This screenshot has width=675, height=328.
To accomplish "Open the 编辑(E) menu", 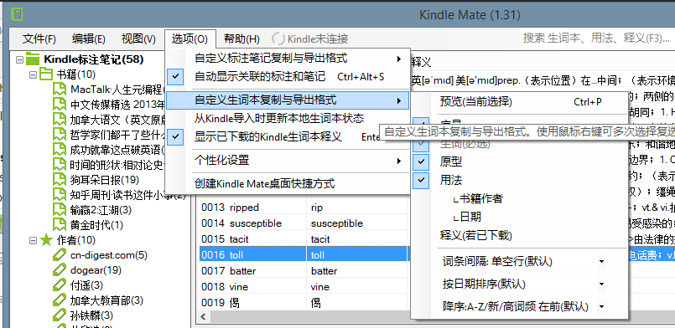I will (x=89, y=39).
